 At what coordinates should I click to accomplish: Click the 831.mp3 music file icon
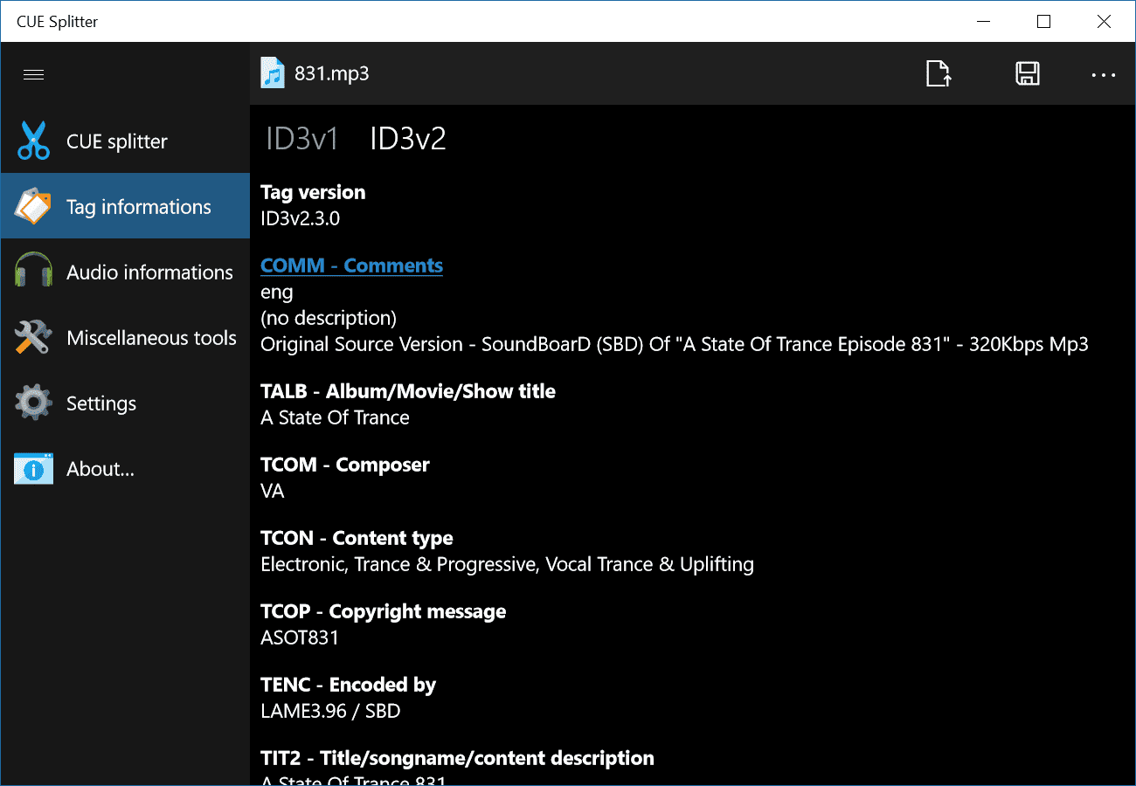(274, 73)
